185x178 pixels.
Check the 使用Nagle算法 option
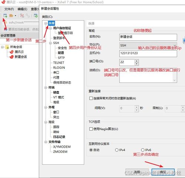click(91, 129)
